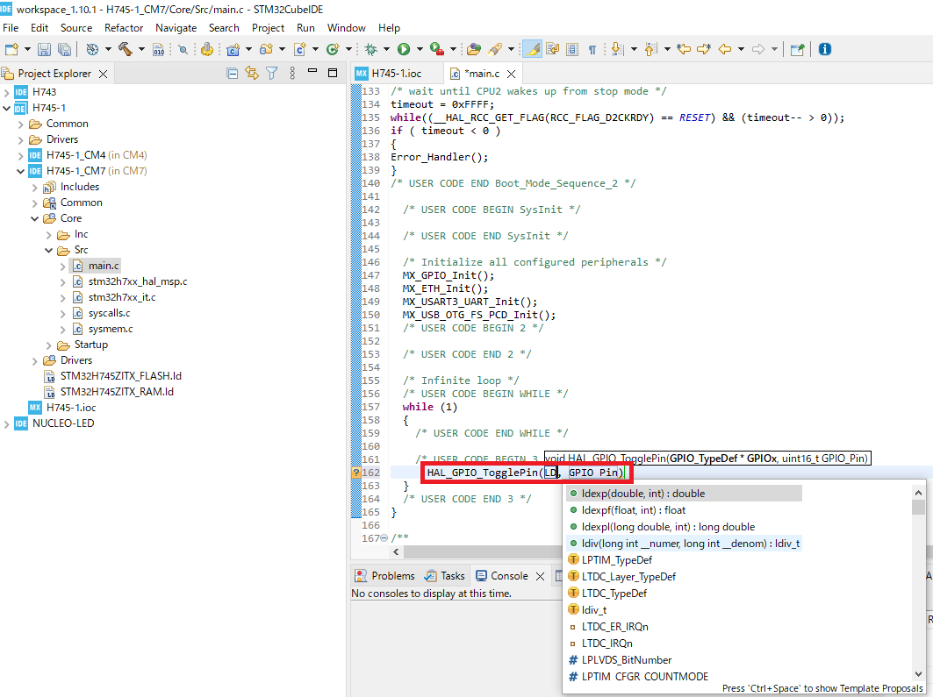Click the Next Annotation down arrow icon
933x697 pixels.
[618, 49]
